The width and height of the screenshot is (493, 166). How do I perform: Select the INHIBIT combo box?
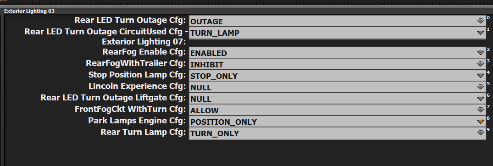[338, 64]
